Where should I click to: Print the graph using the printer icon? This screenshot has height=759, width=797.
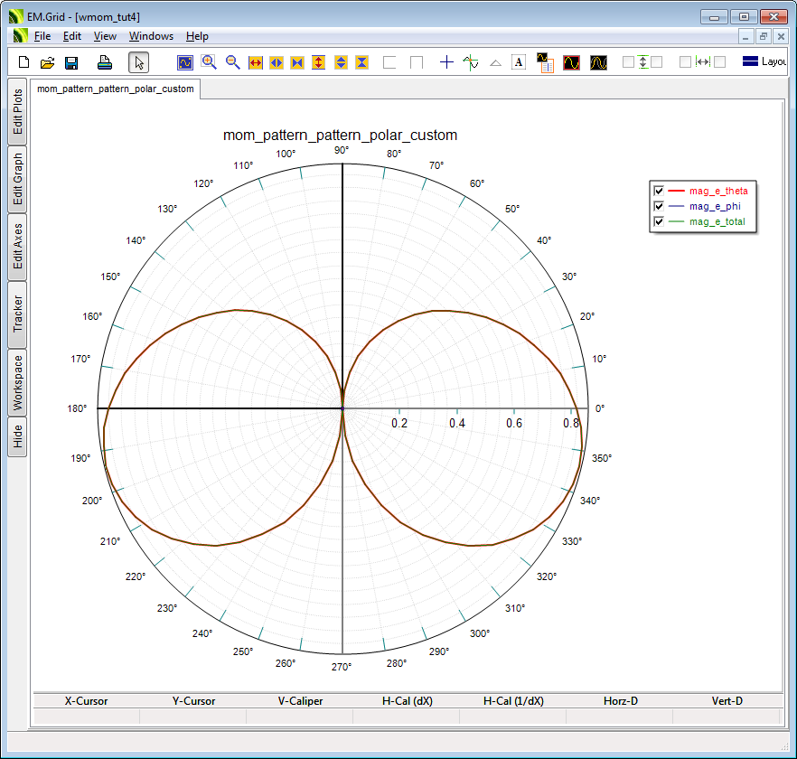pos(105,62)
